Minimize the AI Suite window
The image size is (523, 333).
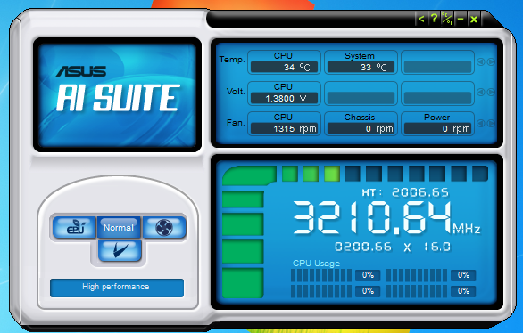tap(461, 19)
